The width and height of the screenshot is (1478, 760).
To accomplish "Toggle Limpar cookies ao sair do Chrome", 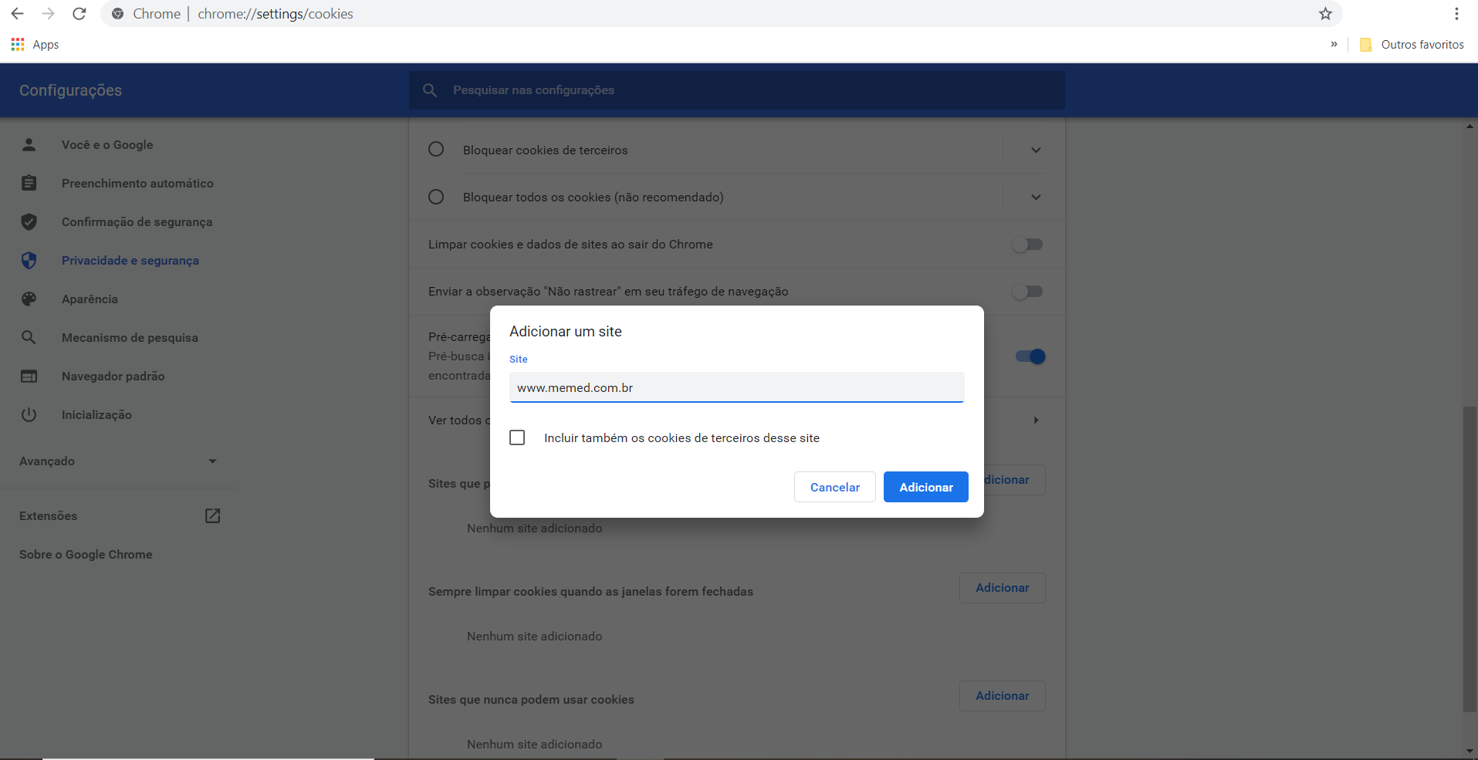I will [x=1027, y=245].
